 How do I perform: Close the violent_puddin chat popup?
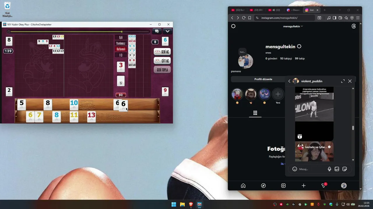click(x=350, y=81)
